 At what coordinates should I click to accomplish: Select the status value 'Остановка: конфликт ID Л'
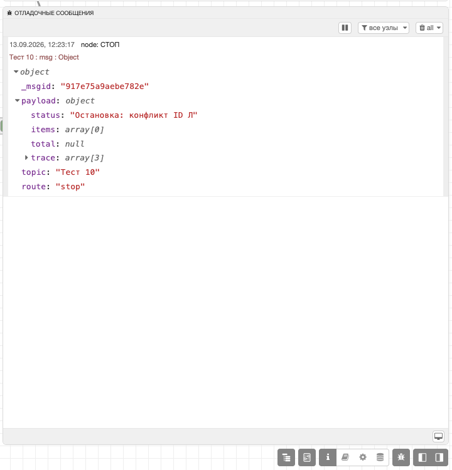coord(134,115)
